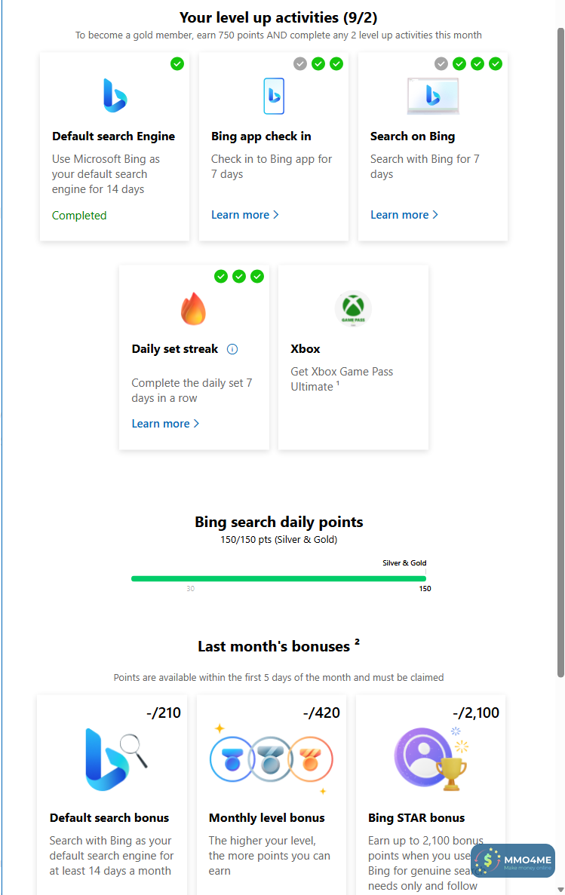Click the Monthly level bonus medals icon
Screen dimensions: 565x895
272,759
